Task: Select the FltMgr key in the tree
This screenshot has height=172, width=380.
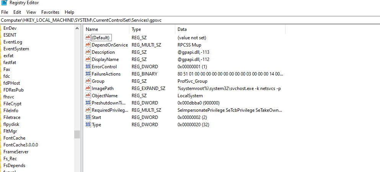Action: [x=10, y=131]
